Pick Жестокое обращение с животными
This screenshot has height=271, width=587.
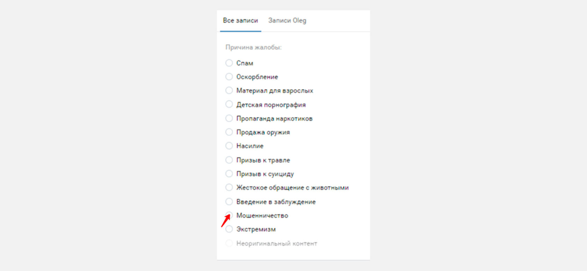click(229, 187)
